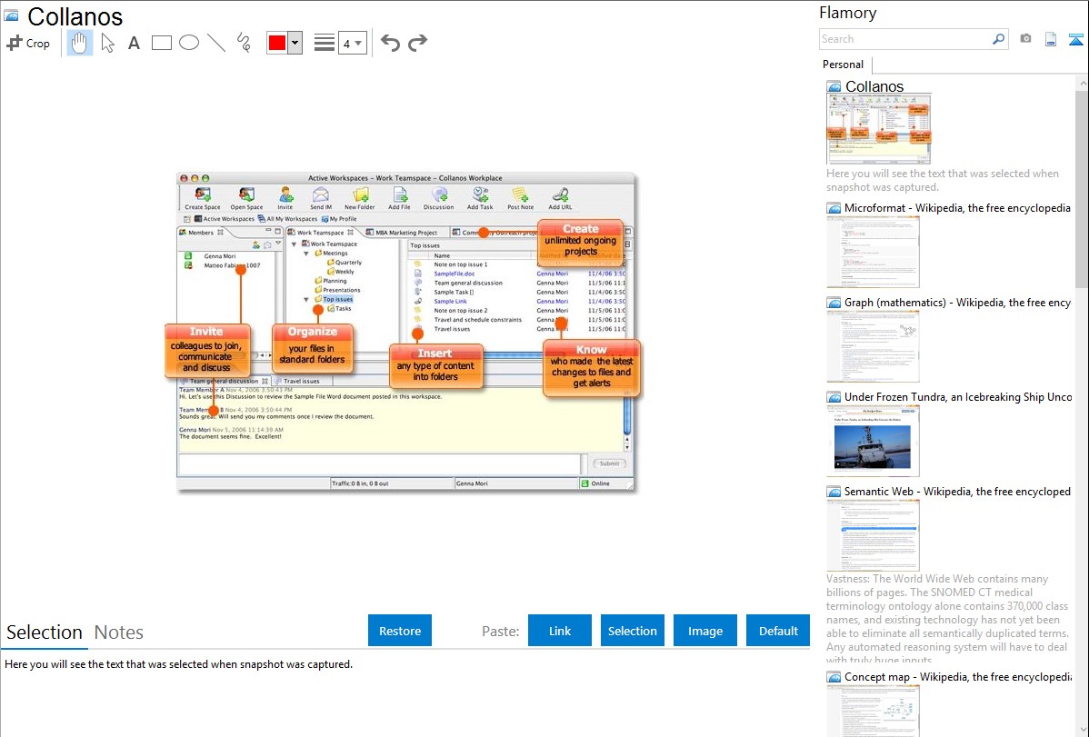Open the Concept map thumbnail
This screenshot has height=737, width=1089.
pyautogui.click(x=873, y=711)
